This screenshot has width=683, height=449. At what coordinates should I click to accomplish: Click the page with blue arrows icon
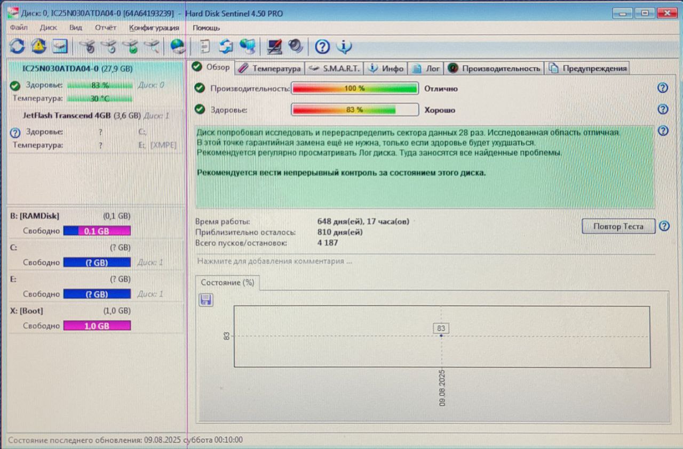click(x=226, y=46)
